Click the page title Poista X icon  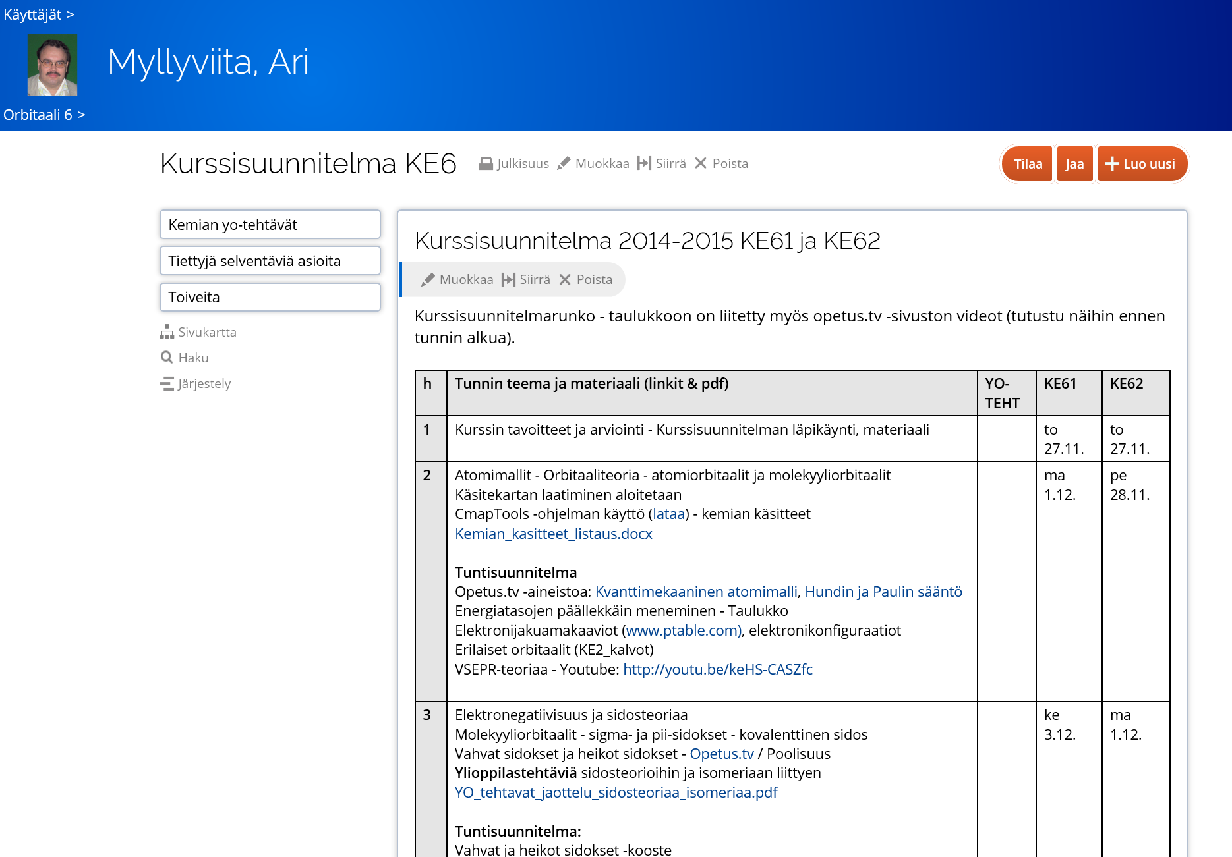click(x=701, y=163)
